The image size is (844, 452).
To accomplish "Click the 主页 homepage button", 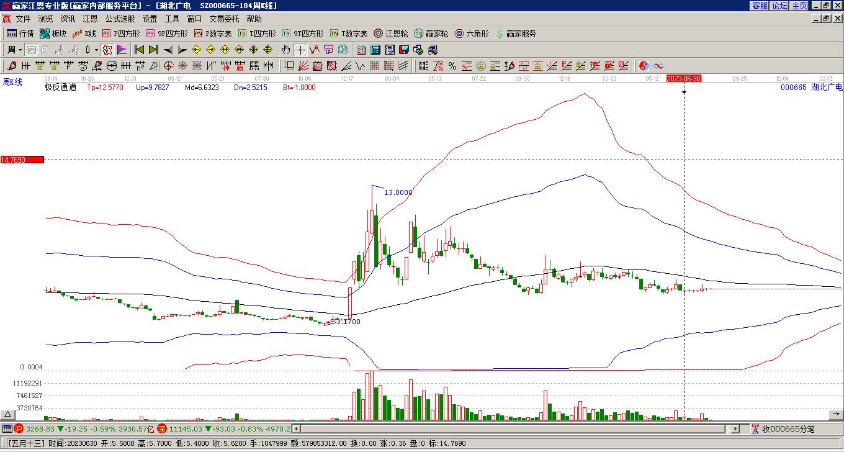I will [x=799, y=6].
